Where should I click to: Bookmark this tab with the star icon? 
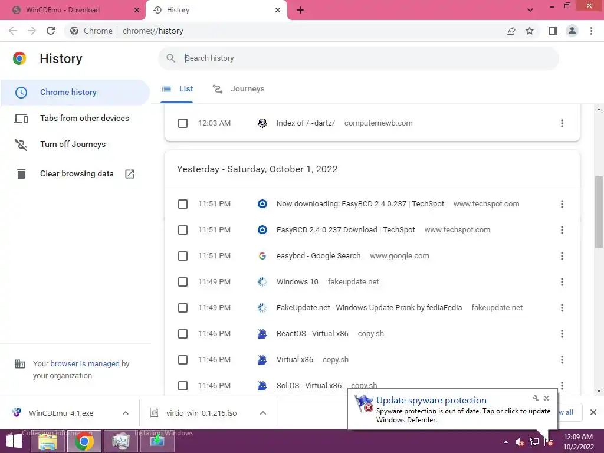click(530, 31)
